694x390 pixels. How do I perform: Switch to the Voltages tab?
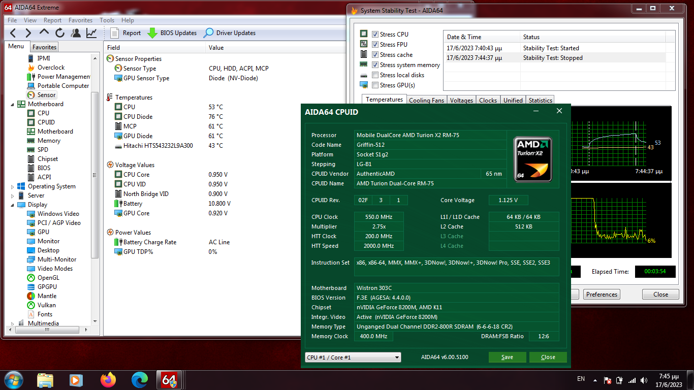tap(461, 100)
